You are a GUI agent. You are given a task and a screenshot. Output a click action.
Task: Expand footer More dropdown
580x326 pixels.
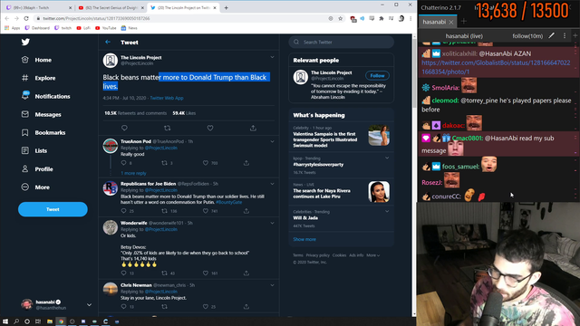tap(372, 255)
